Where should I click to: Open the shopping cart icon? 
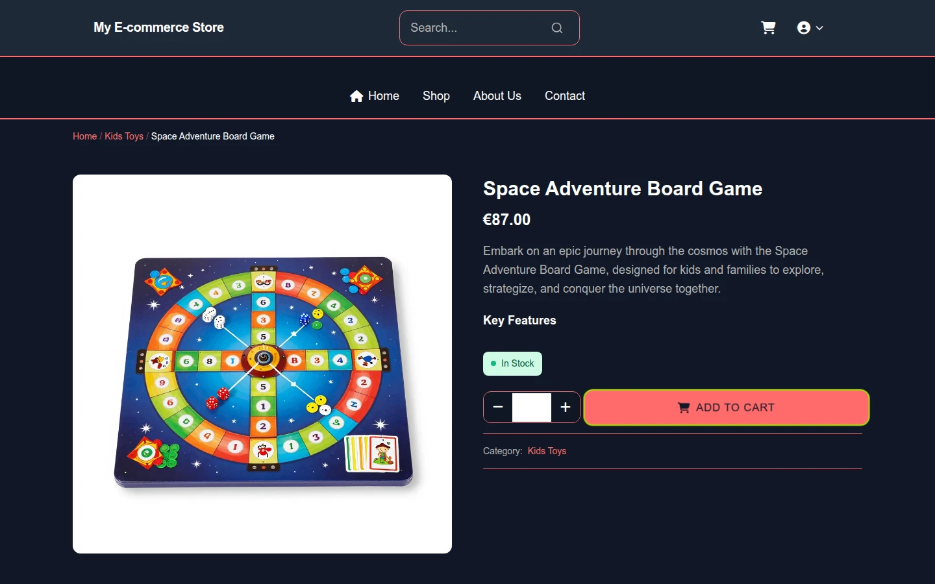tap(768, 28)
